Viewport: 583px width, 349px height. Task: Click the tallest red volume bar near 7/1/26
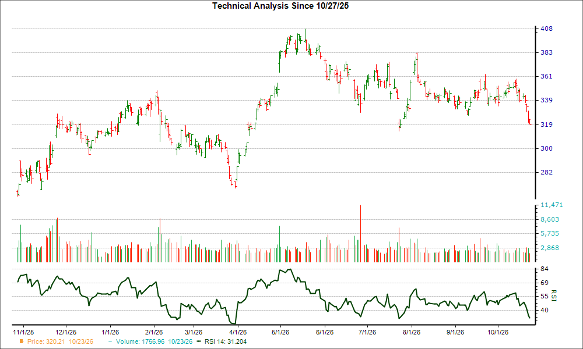(x=360, y=233)
